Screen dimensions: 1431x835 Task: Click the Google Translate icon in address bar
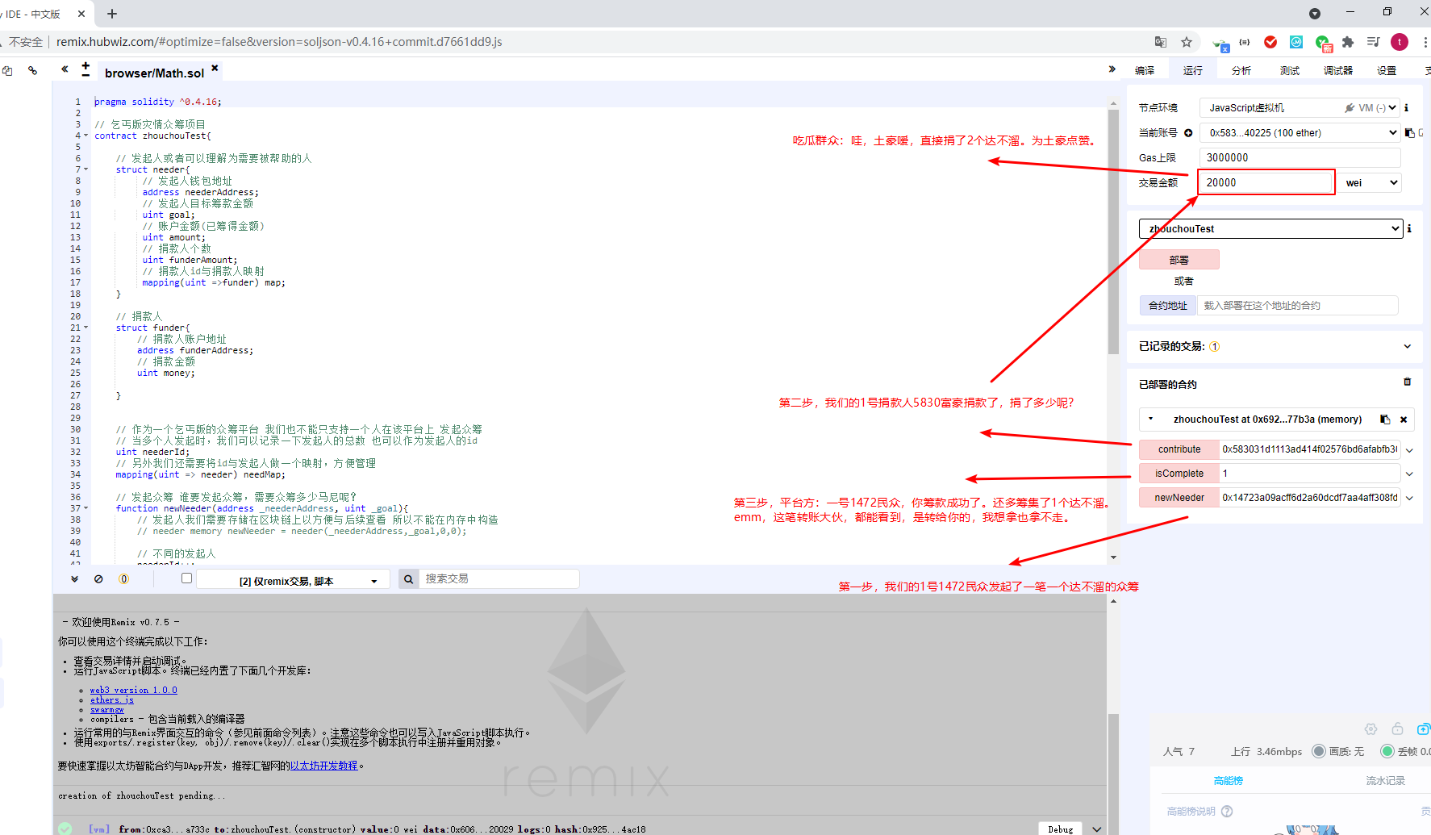pyautogui.click(x=1161, y=42)
